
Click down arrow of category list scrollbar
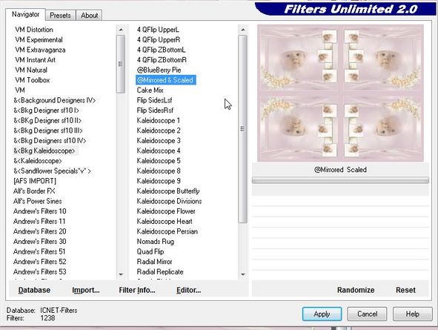click(121, 274)
